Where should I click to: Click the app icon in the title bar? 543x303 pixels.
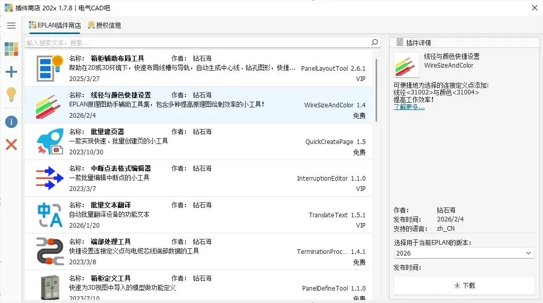point(9,8)
